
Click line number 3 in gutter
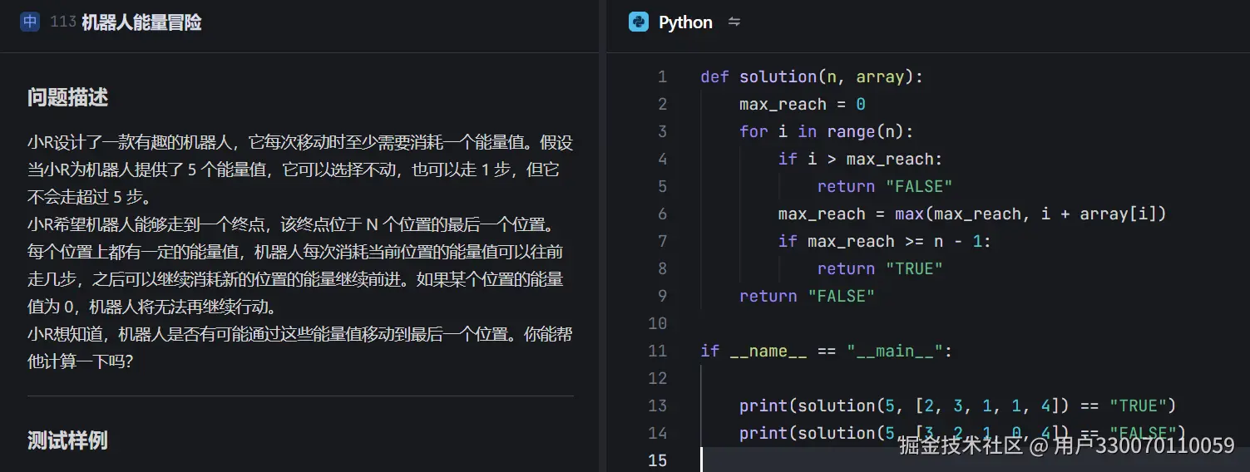(x=662, y=131)
